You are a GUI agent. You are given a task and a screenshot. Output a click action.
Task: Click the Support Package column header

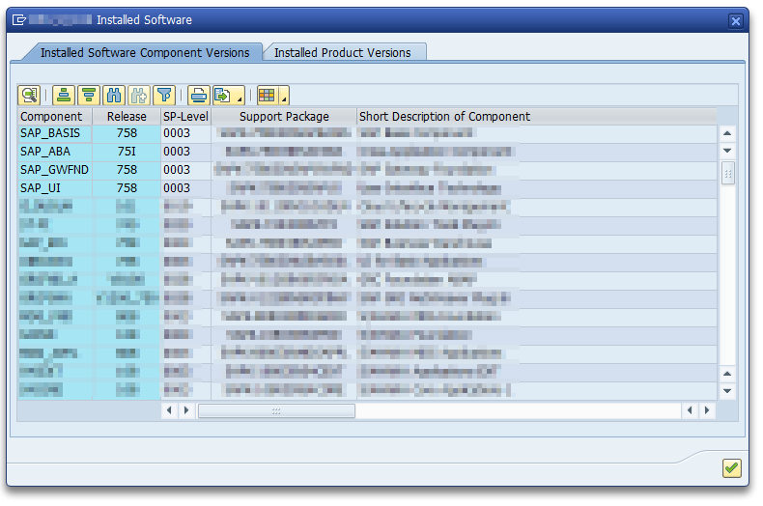[284, 117]
